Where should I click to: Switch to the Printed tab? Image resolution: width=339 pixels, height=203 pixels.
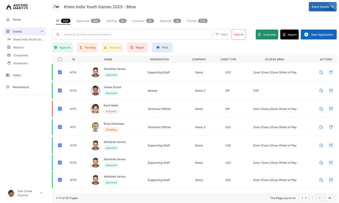tap(197, 21)
